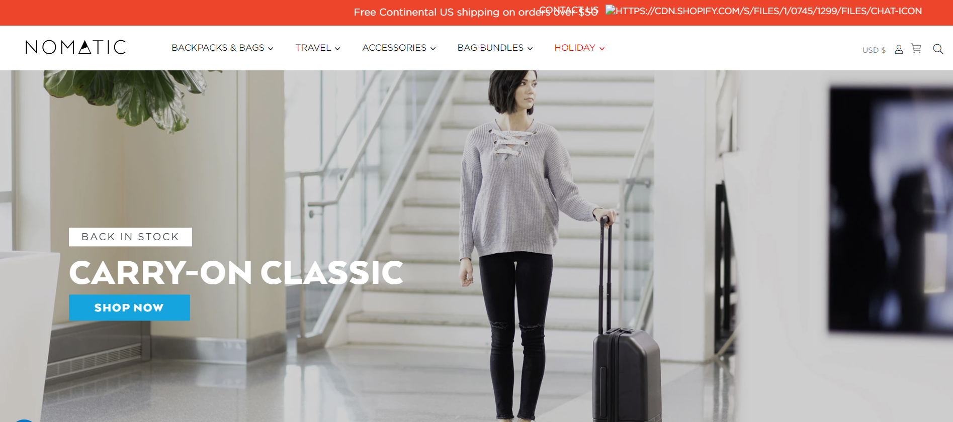Viewport: 953px width, 422px height.
Task: Click the blue Shop Now button
Action: (x=129, y=307)
